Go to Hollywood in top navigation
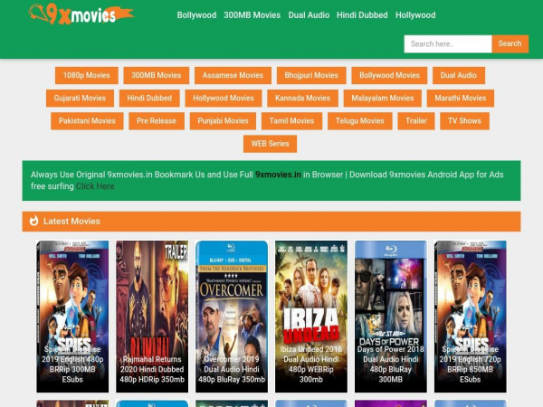The height and width of the screenshot is (407, 543). (x=415, y=15)
